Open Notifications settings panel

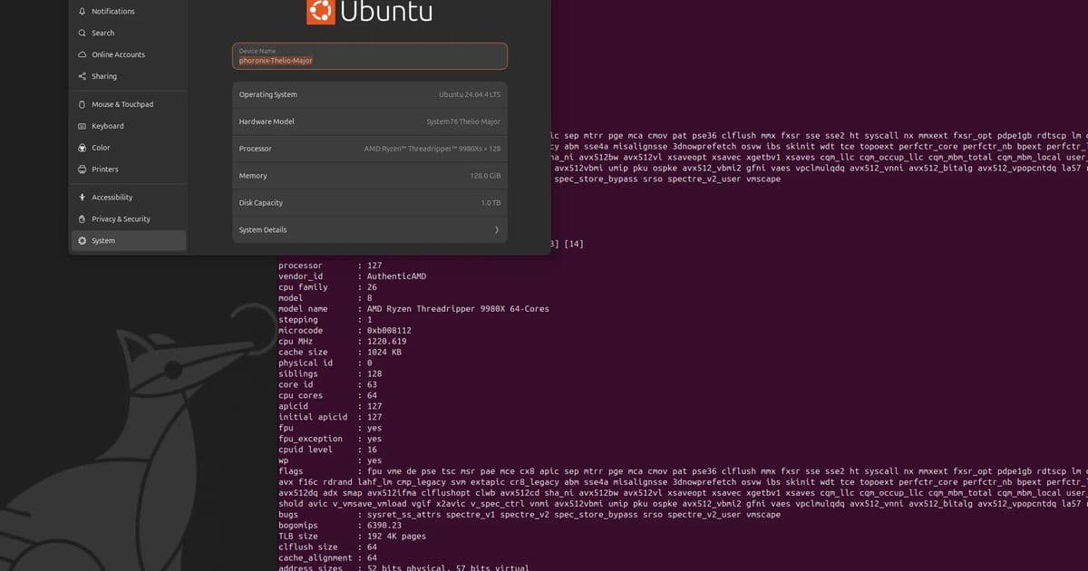(129, 11)
